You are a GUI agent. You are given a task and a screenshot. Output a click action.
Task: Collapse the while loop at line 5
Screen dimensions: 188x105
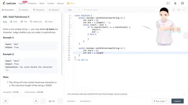click(x=71, y=25)
